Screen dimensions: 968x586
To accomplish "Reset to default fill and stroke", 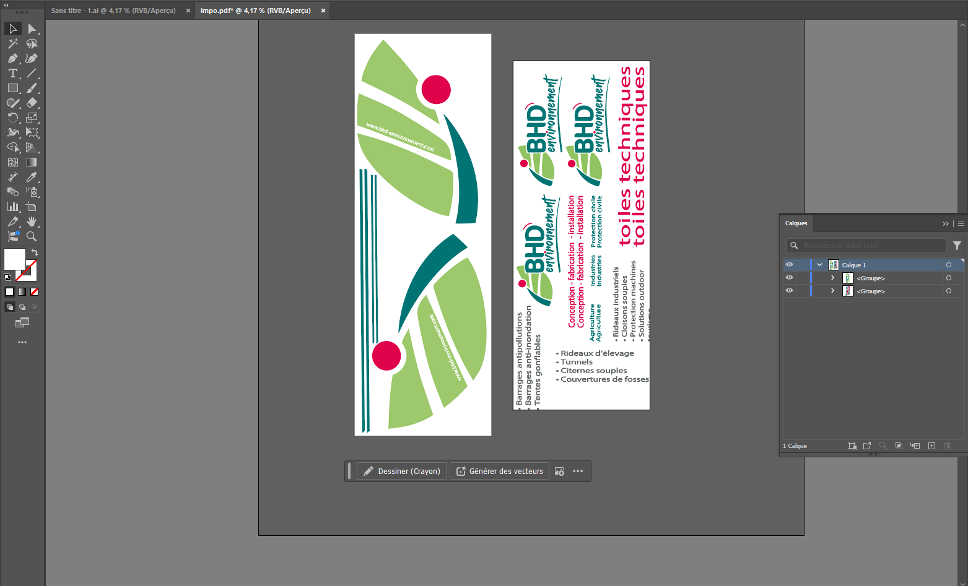I will (x=7, y=277).
